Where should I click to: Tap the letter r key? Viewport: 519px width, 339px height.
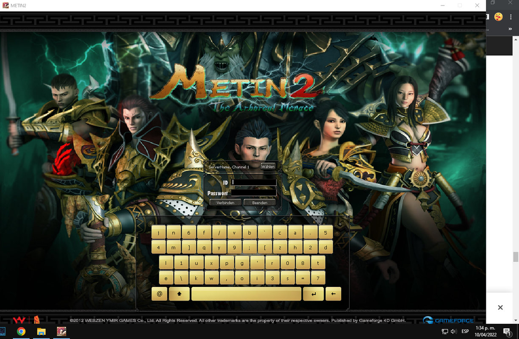coord(272,263)
